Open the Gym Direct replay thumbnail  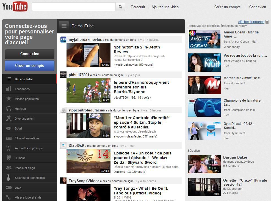pyautogui.click(x=204, y=131)
